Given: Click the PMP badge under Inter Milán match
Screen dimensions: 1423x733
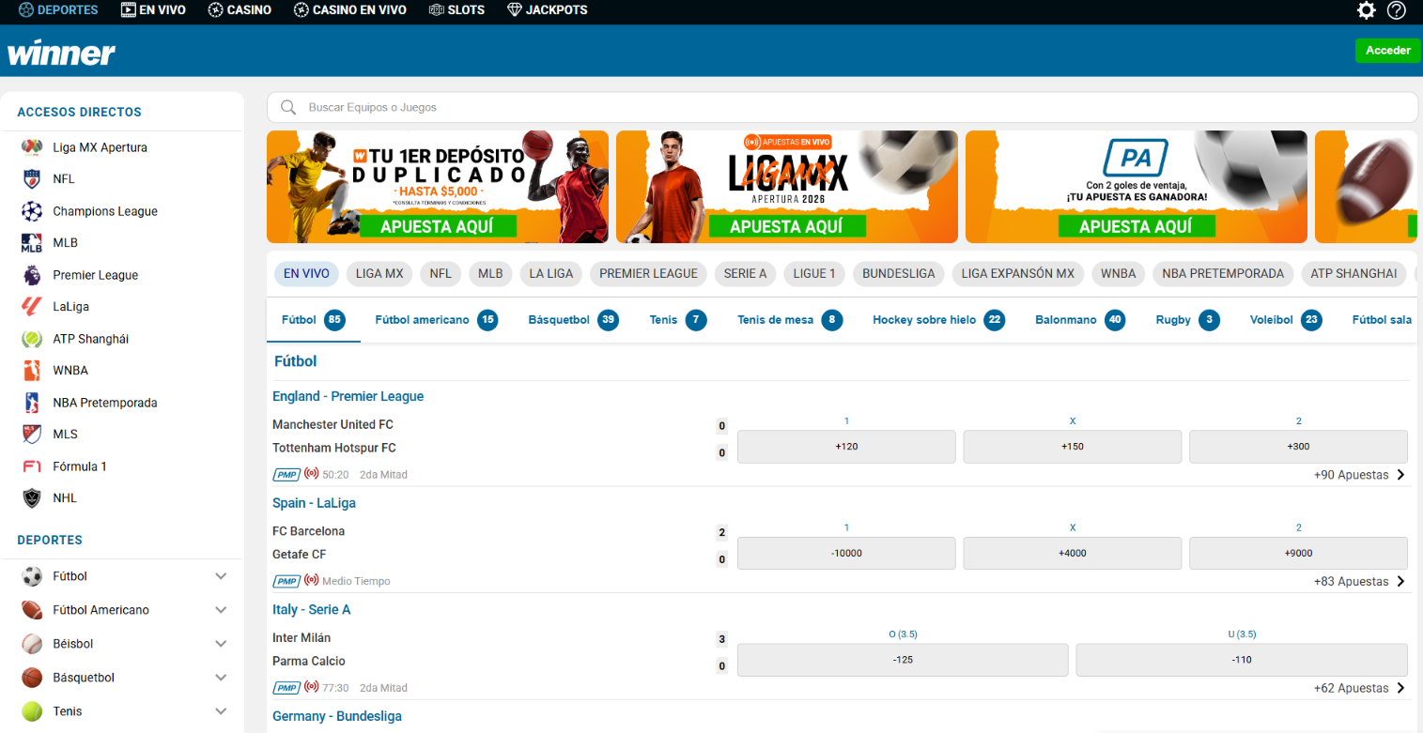Looking at the screenshot, I should 286,688.
